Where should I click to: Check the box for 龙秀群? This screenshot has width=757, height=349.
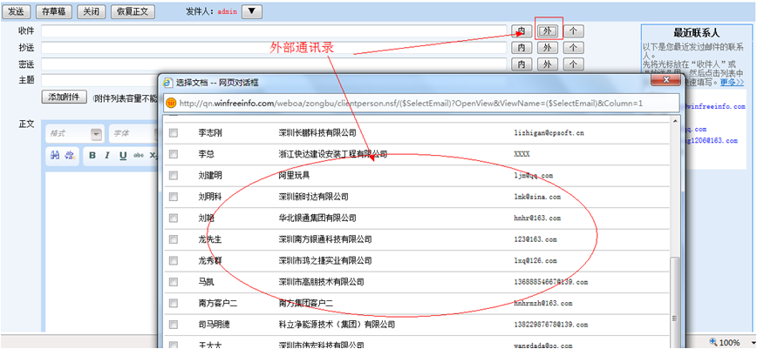[x=173, y=260]
